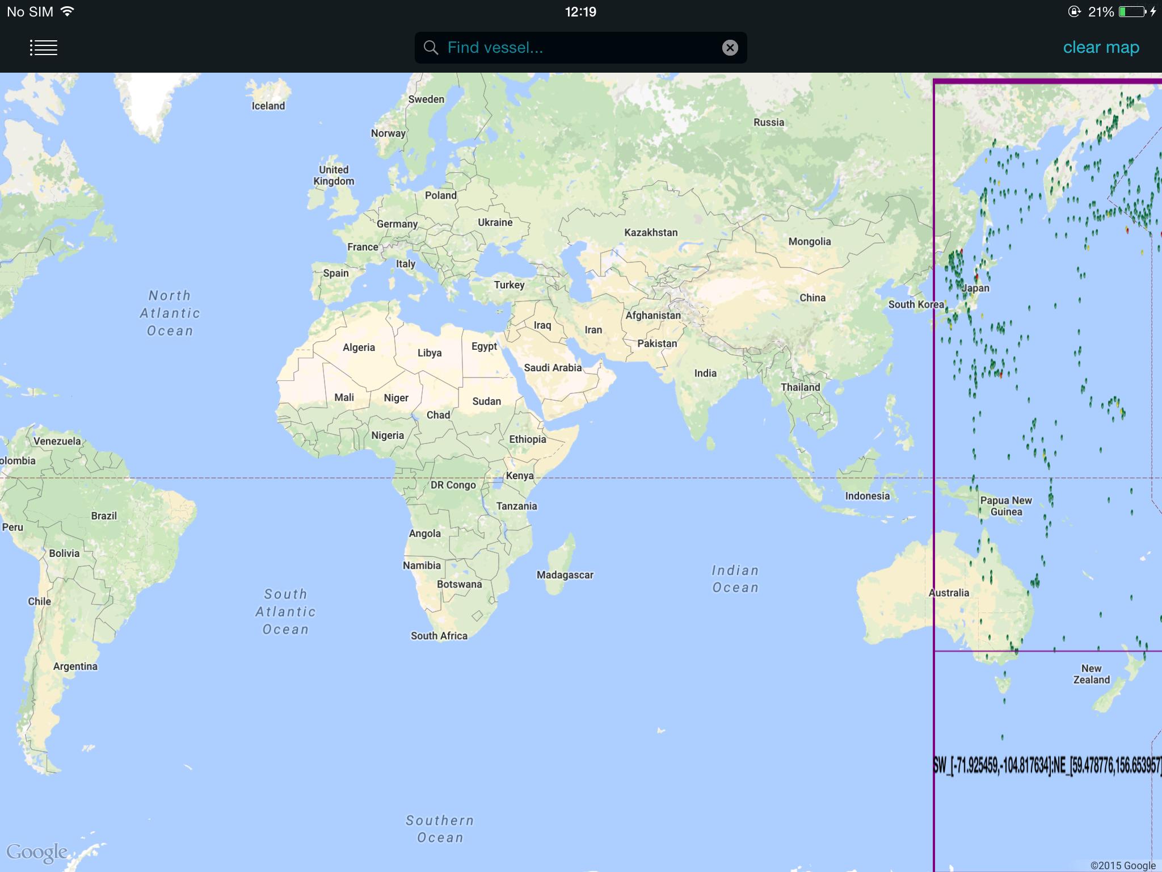Tap the SW/NE coordinates label
Image resolution: width=1162 pixels, height=872 pixels.
(x=1047, y=765)
